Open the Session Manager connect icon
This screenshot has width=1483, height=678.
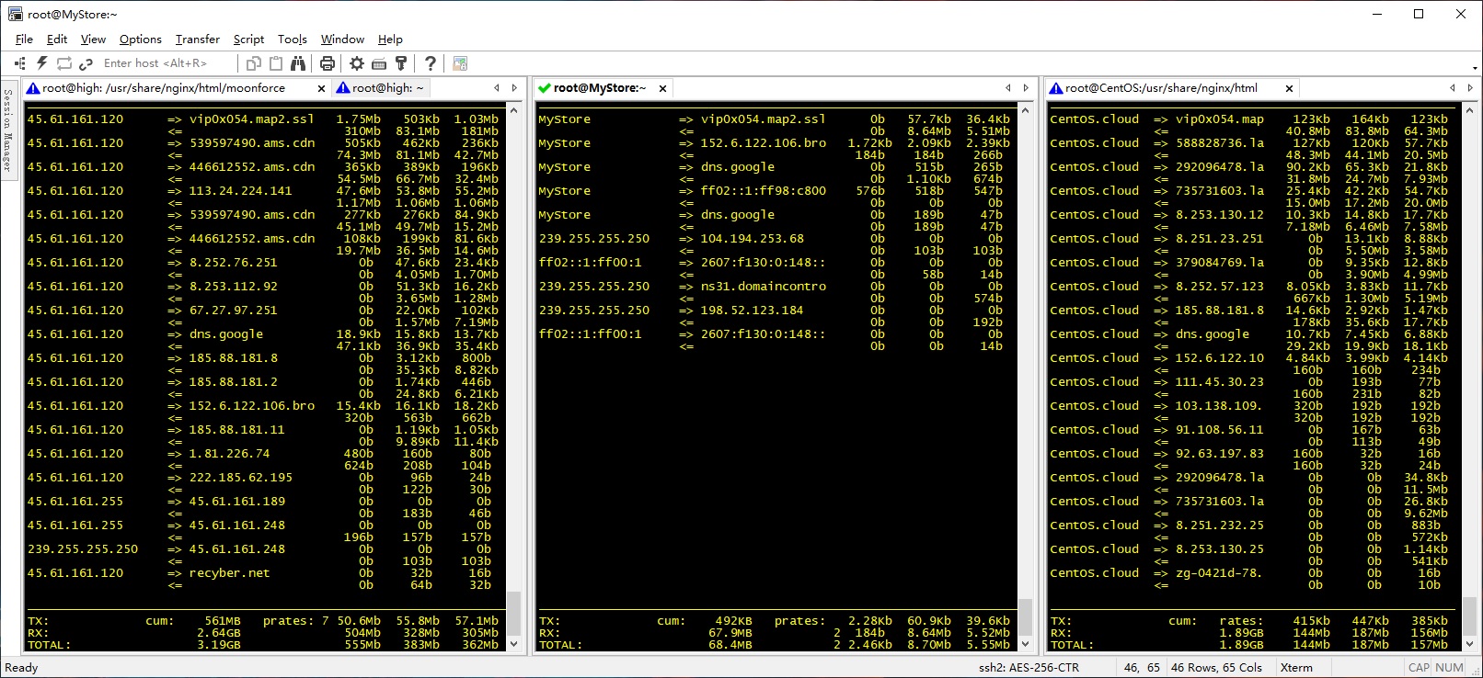coord(20,63)
